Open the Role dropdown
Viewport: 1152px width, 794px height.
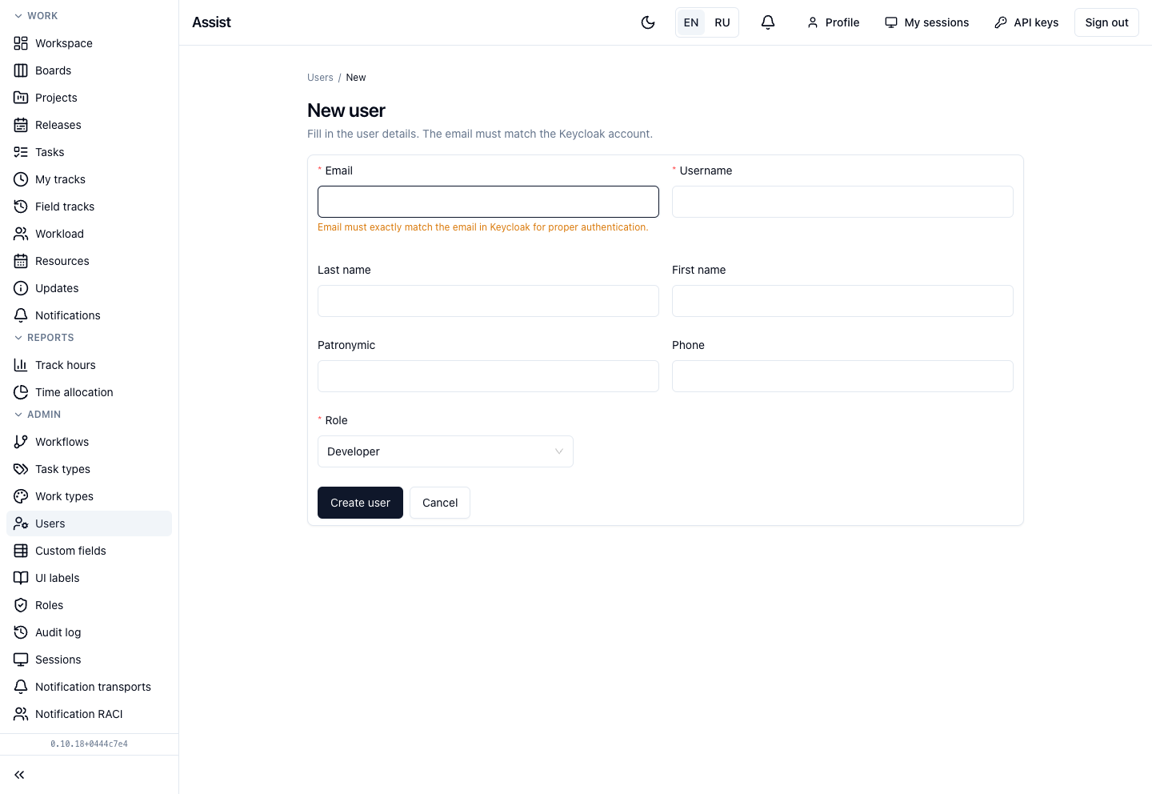pyautogui.click(x=446, y=451)
